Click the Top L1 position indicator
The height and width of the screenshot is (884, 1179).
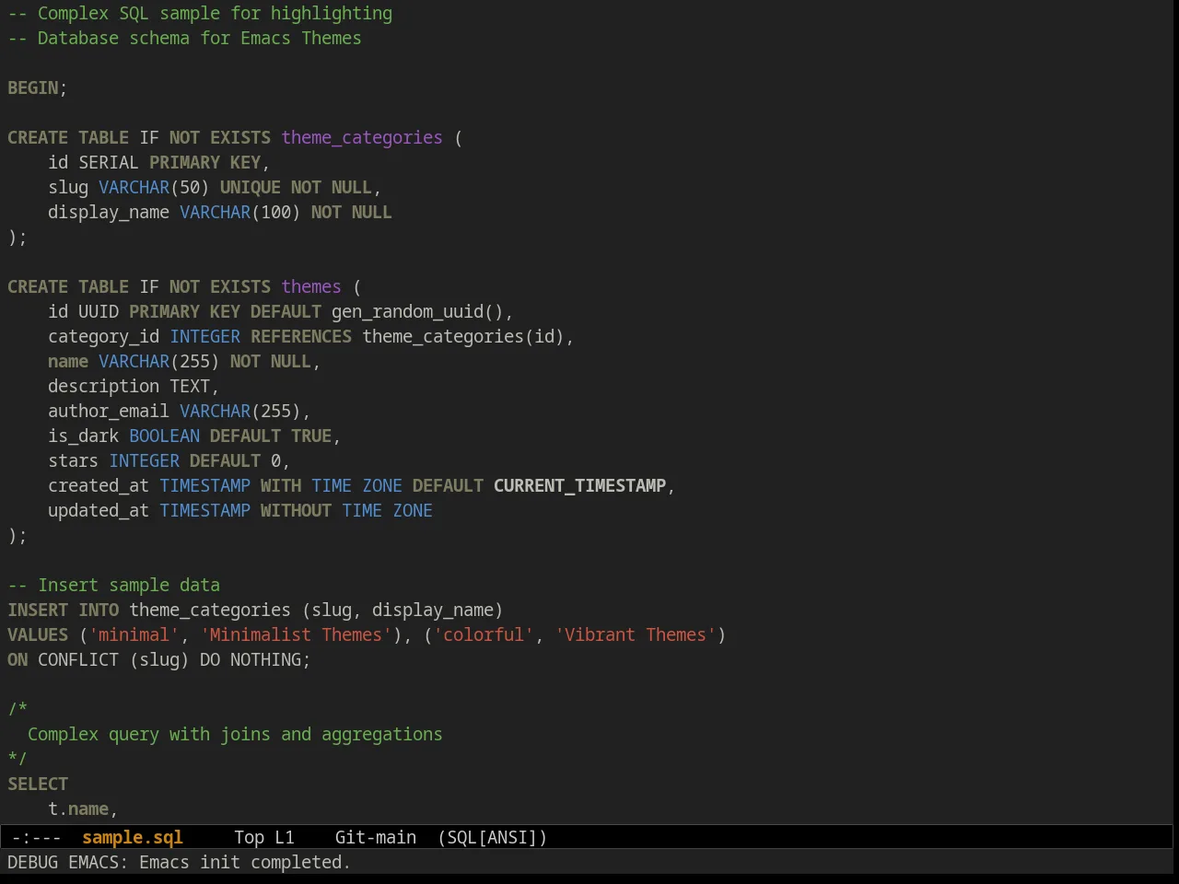pos(264,837)
